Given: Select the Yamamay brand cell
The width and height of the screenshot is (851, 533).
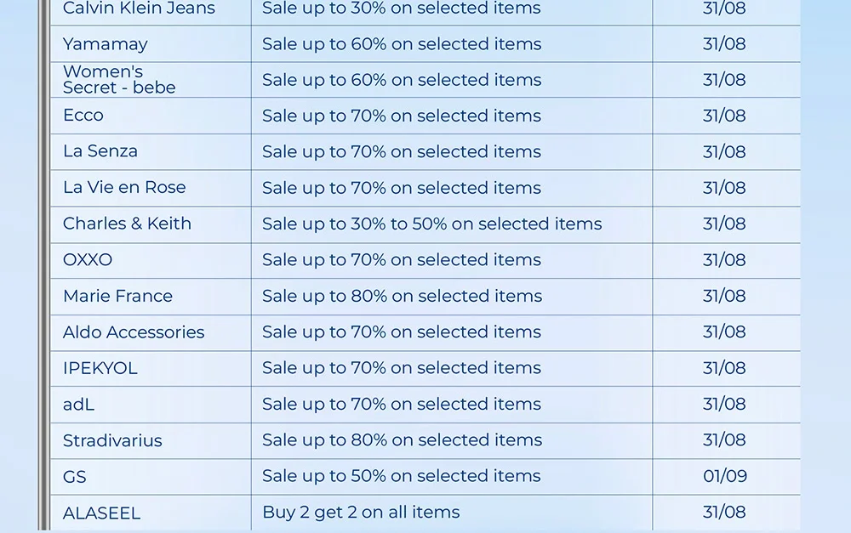Looking at the screenshot, I should [x=106, y=44].
